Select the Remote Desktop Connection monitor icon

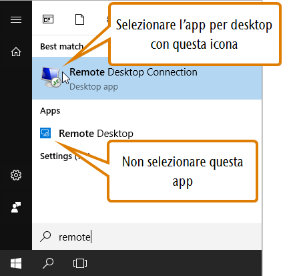coord(51,78)
